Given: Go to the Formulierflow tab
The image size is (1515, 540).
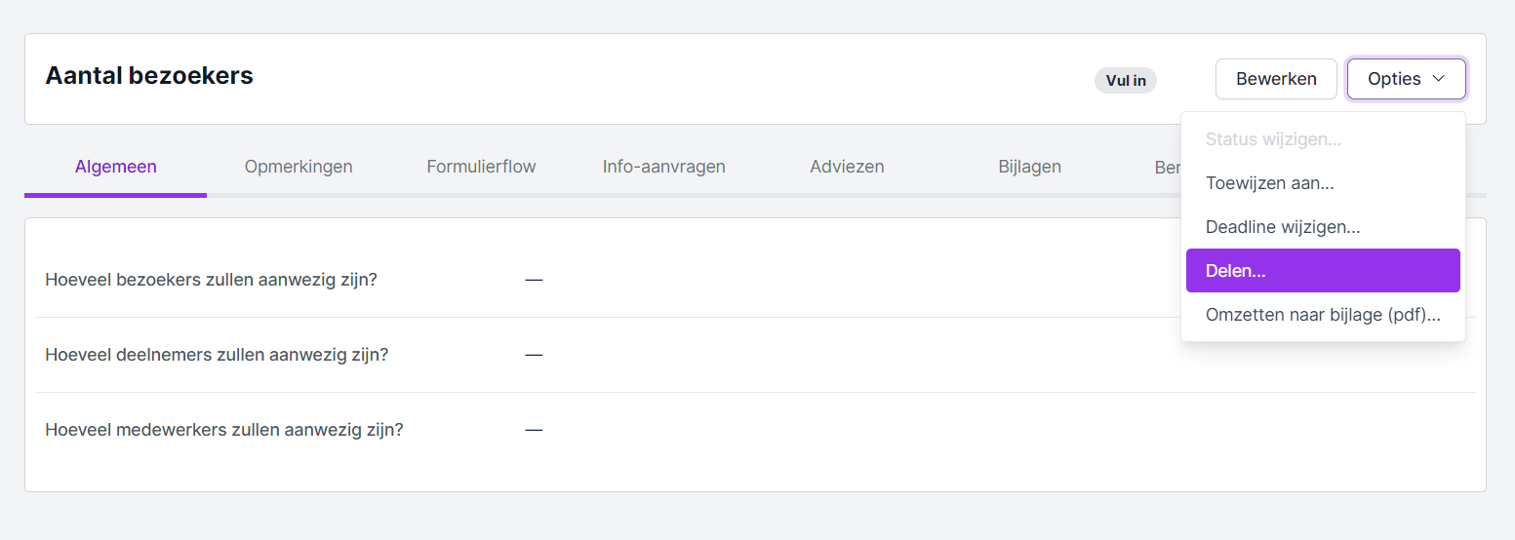Looking at the screenshot, I should click(481, 167).
